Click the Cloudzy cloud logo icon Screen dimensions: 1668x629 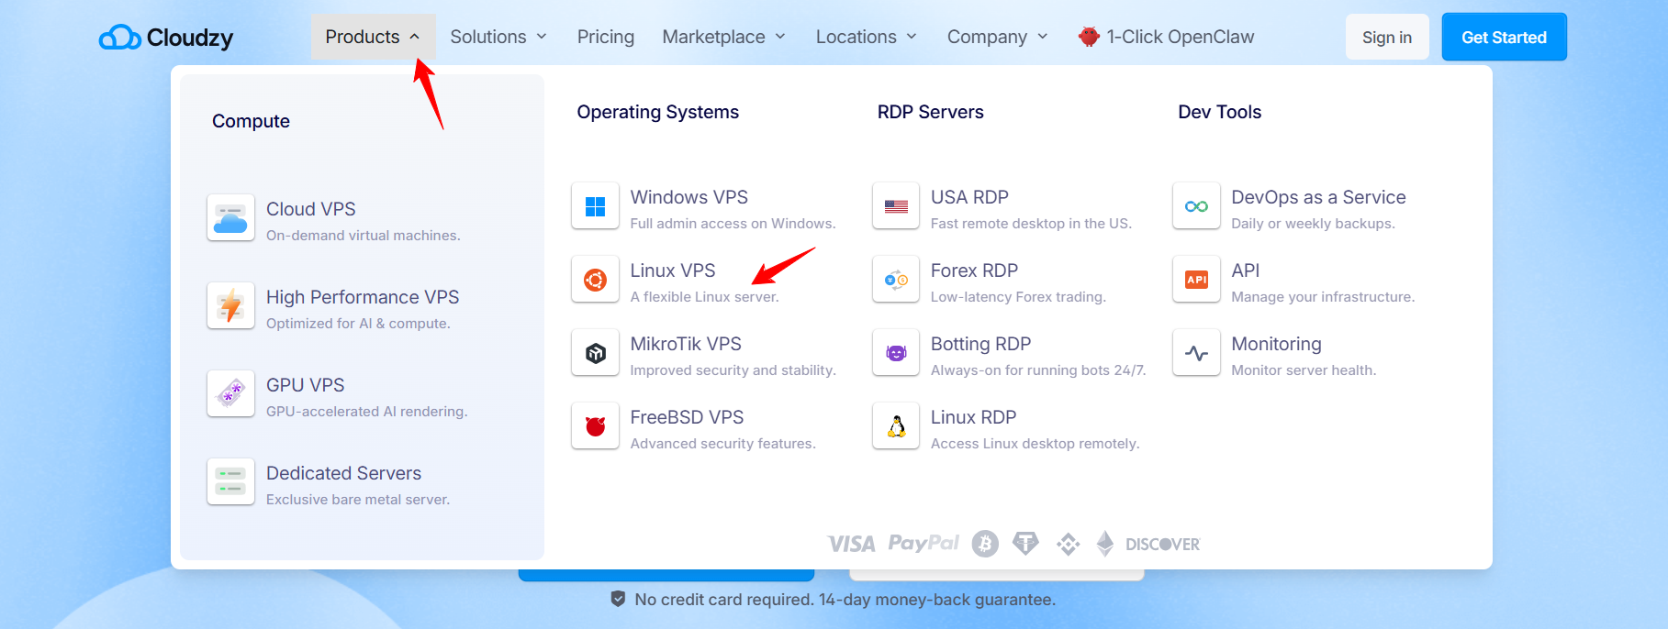(119, 38)
